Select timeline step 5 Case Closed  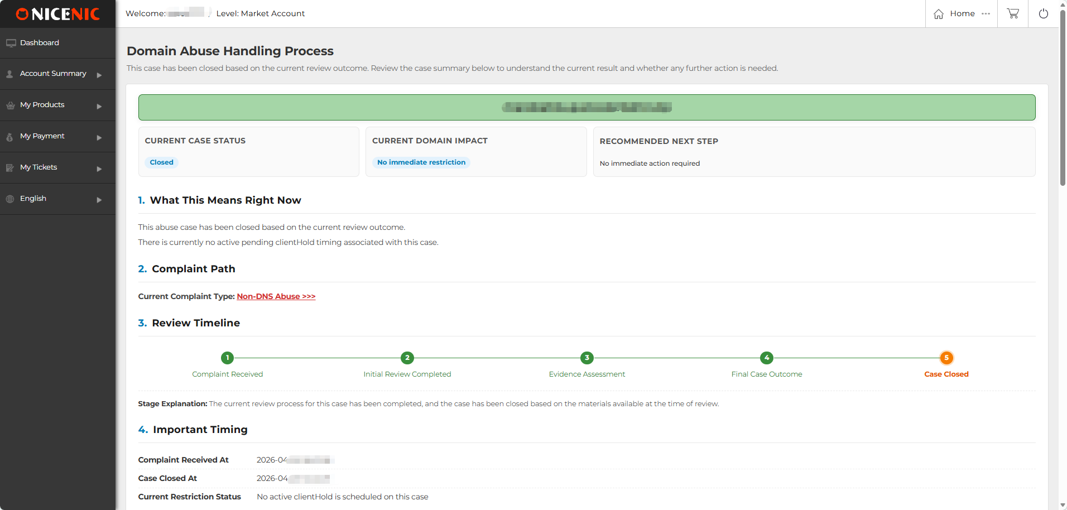(946, 358)
